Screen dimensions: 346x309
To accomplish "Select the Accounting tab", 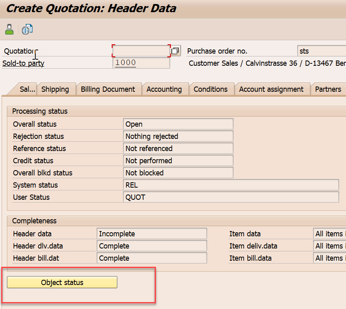I will point(164,89).
